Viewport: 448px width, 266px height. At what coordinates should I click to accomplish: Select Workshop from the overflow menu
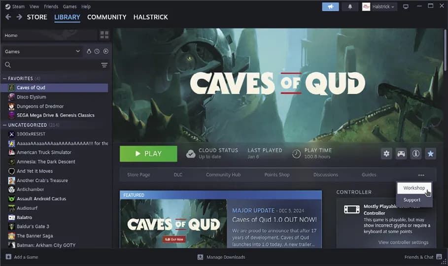(x=414, y=188)
